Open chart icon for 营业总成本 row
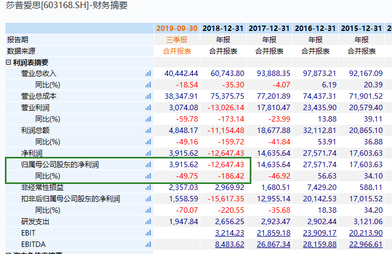Screen dimensions: 392x254 pos(148,96)
